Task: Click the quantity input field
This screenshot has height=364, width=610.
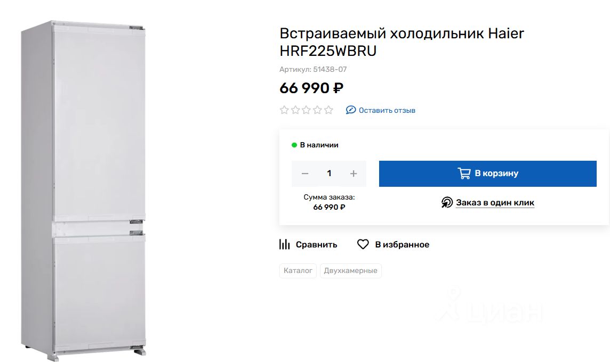Action: [x=329, y=173]
